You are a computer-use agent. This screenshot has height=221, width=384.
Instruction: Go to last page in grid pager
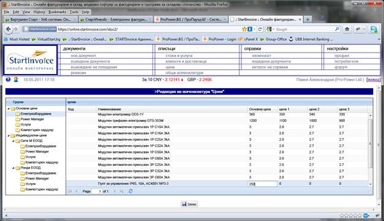click(121, 191)
